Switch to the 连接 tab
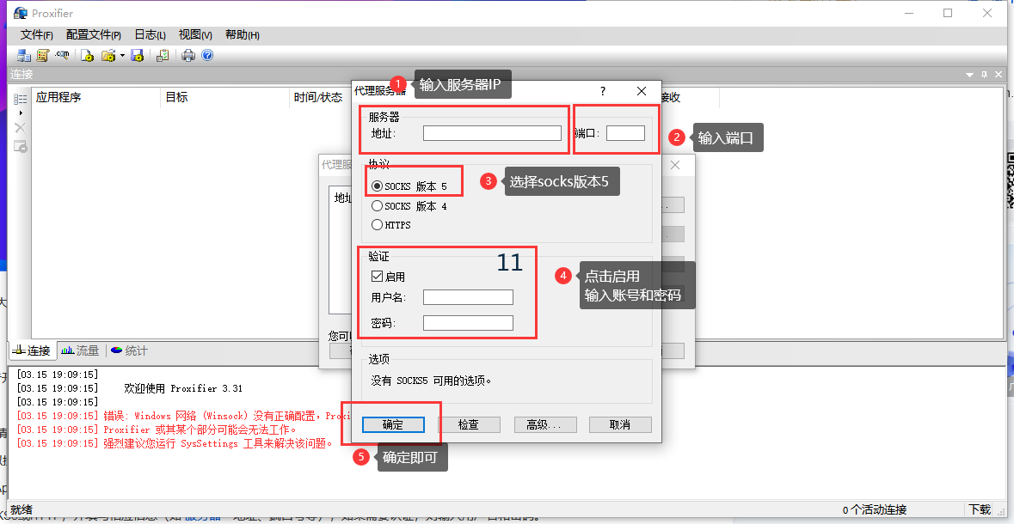1014x524 pixels. [x=33, y=350]
